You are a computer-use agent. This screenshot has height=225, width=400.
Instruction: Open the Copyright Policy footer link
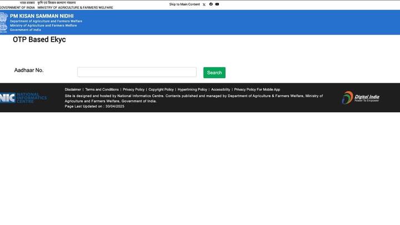click(x=161, y=89)
